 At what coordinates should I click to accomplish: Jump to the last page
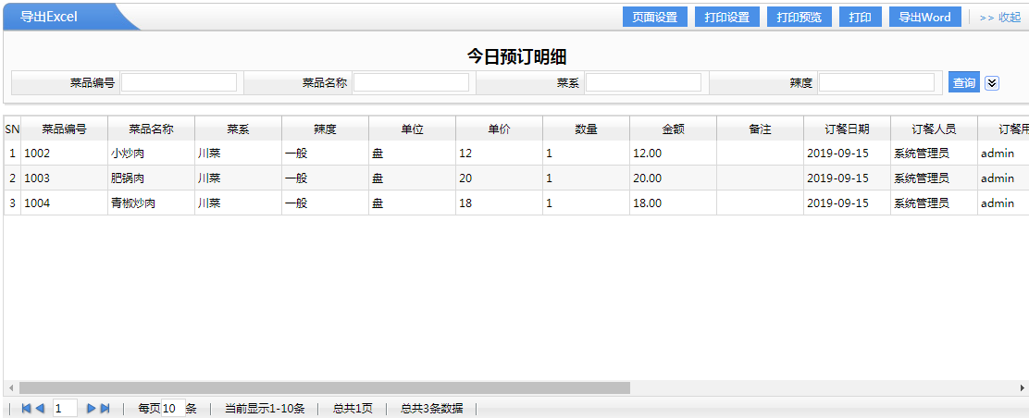[105, 408]
